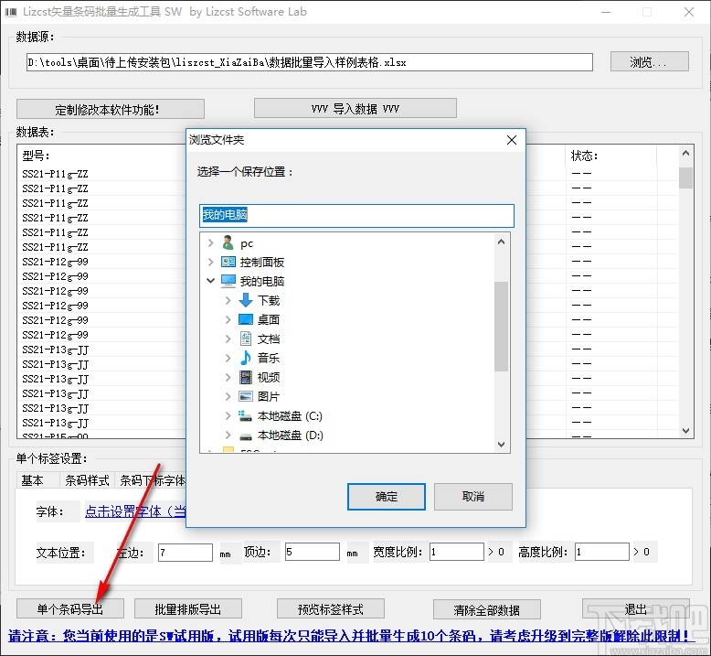Click the 点击设置字体 font link
Image resolution: width=711 pixels, height=656 pixels.
135,511
